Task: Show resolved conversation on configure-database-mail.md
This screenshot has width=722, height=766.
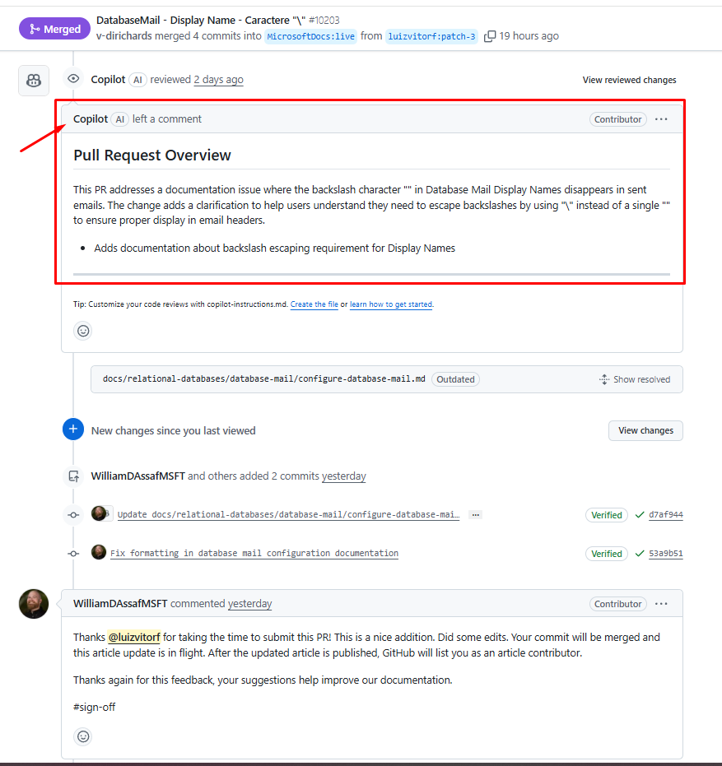Action: 635,379
